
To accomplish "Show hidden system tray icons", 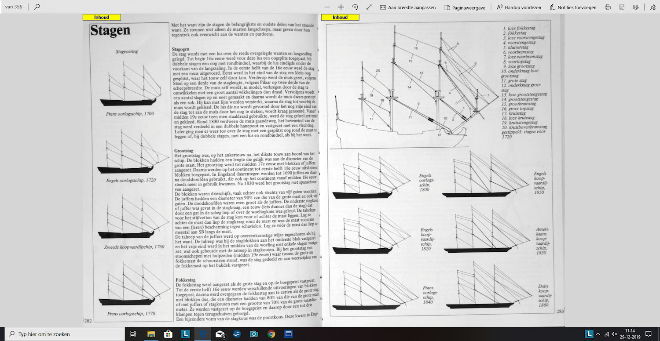I will point(599,334).
